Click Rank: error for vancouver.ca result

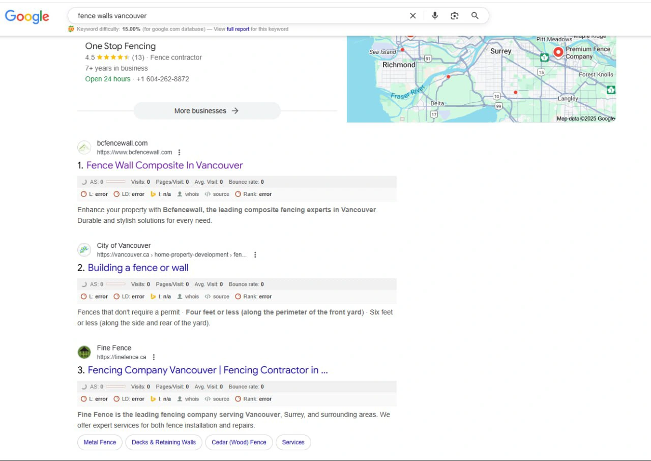[253, 296]
